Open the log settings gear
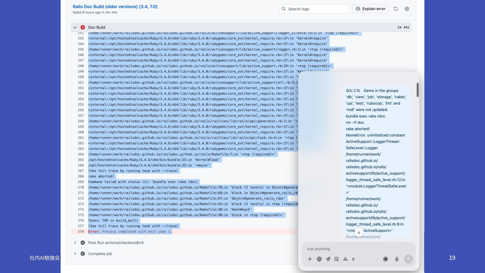 (407, 9)
